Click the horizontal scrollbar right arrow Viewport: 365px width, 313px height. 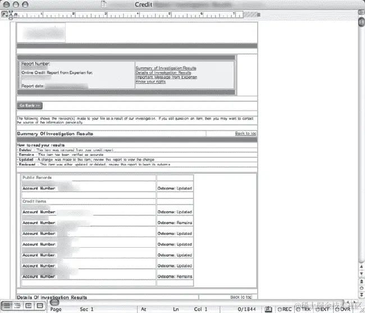tap(355, 302)
